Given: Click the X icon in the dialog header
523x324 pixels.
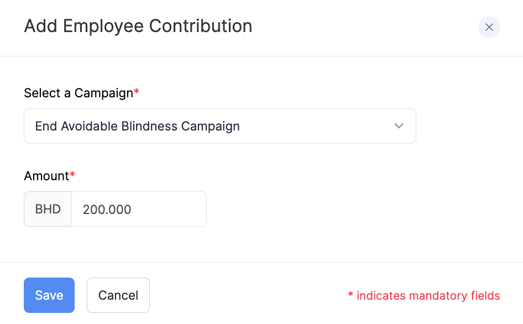Looking at the screenshot, I should click(x=489, y=27).
